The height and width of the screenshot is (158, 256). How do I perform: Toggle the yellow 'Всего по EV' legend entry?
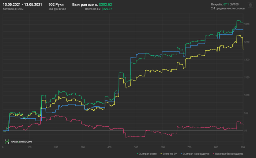point(169,154)
